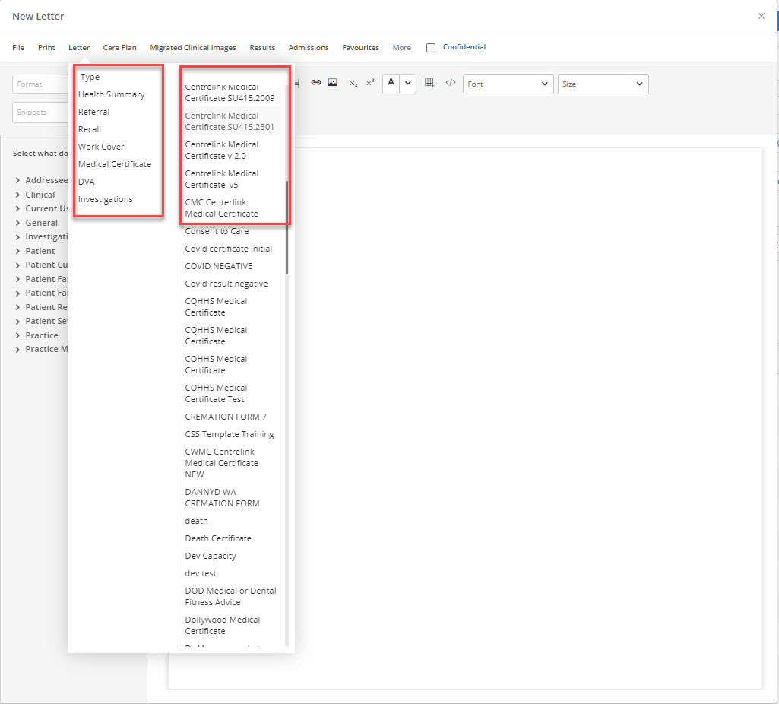
Task: Expand the Investigations tree node in data panel
Action: tap(18, 237)
